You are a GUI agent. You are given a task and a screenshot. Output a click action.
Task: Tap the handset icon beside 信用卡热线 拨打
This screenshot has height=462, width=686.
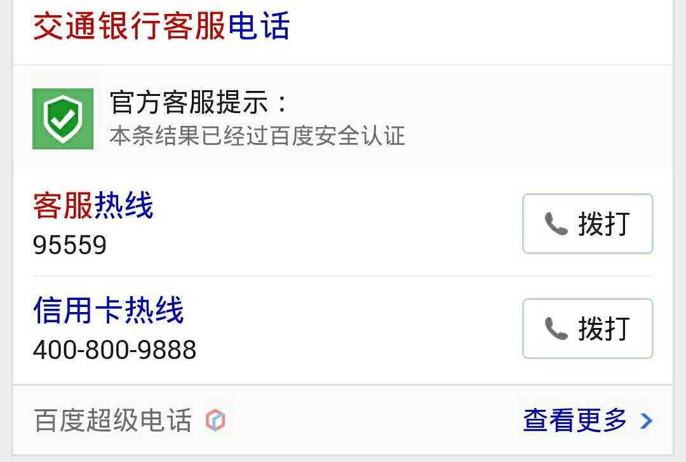[x=556, y=329]
